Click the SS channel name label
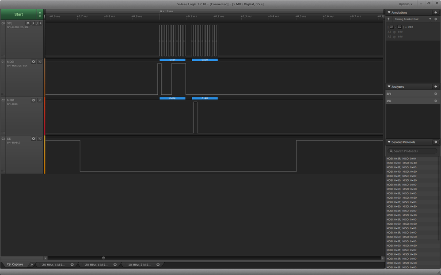441x275 pixels. (9, 139)
